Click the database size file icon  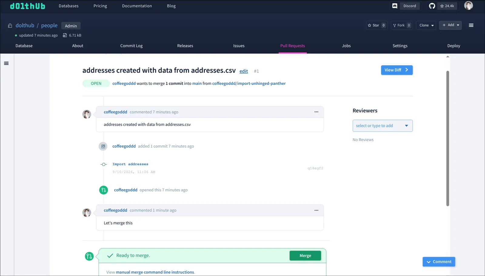pyautogui.click(x=65, y=35)
